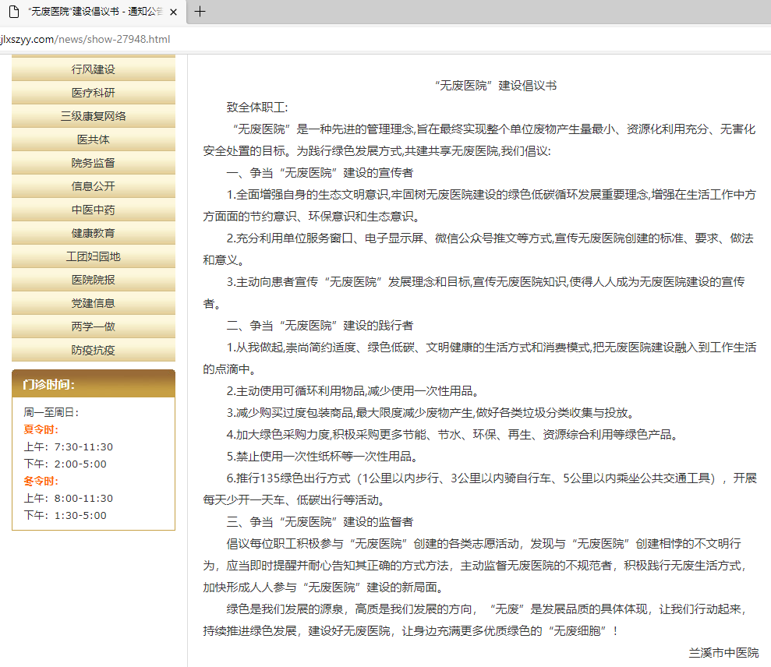
Task: Open the 党建信息 sidebar link
Action: coord(94,303)
